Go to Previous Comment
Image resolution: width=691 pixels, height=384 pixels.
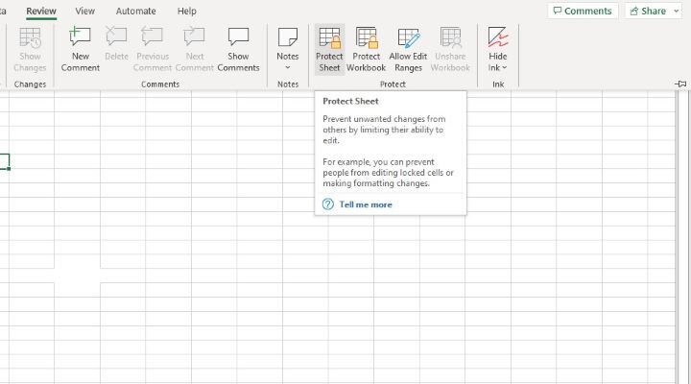pos(153,38)
